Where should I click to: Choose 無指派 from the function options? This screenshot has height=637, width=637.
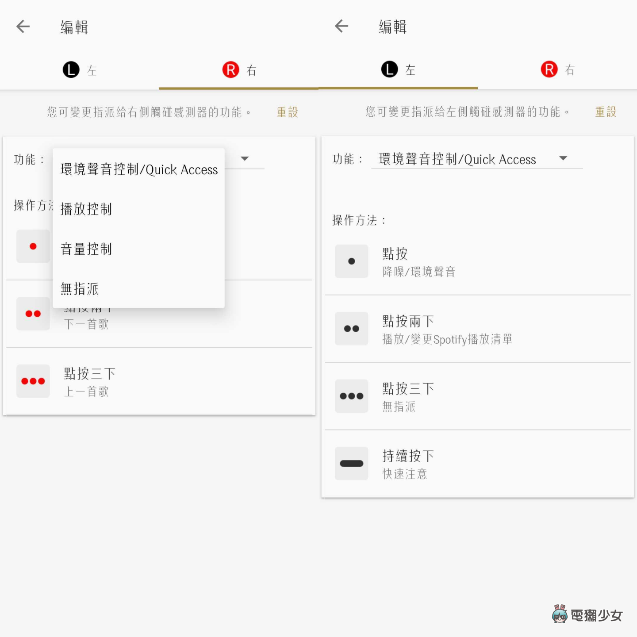[x=80, y=288]
